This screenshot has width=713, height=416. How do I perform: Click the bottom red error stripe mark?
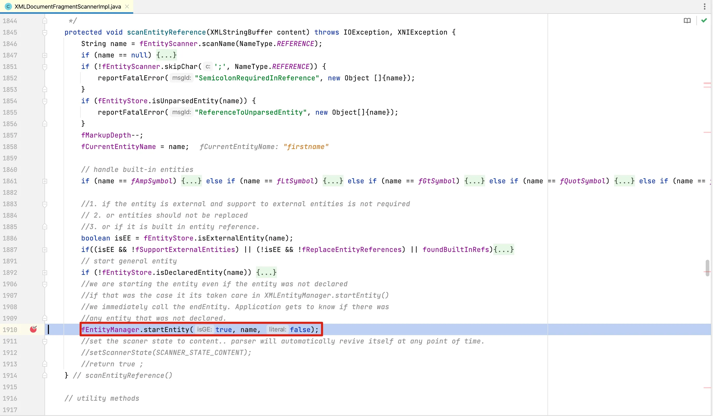707,388
